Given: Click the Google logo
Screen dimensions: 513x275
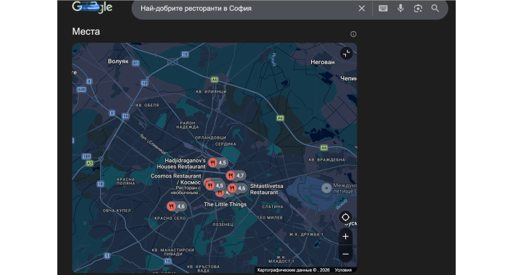Looking at the screenshot, I should tap(92, 7).
